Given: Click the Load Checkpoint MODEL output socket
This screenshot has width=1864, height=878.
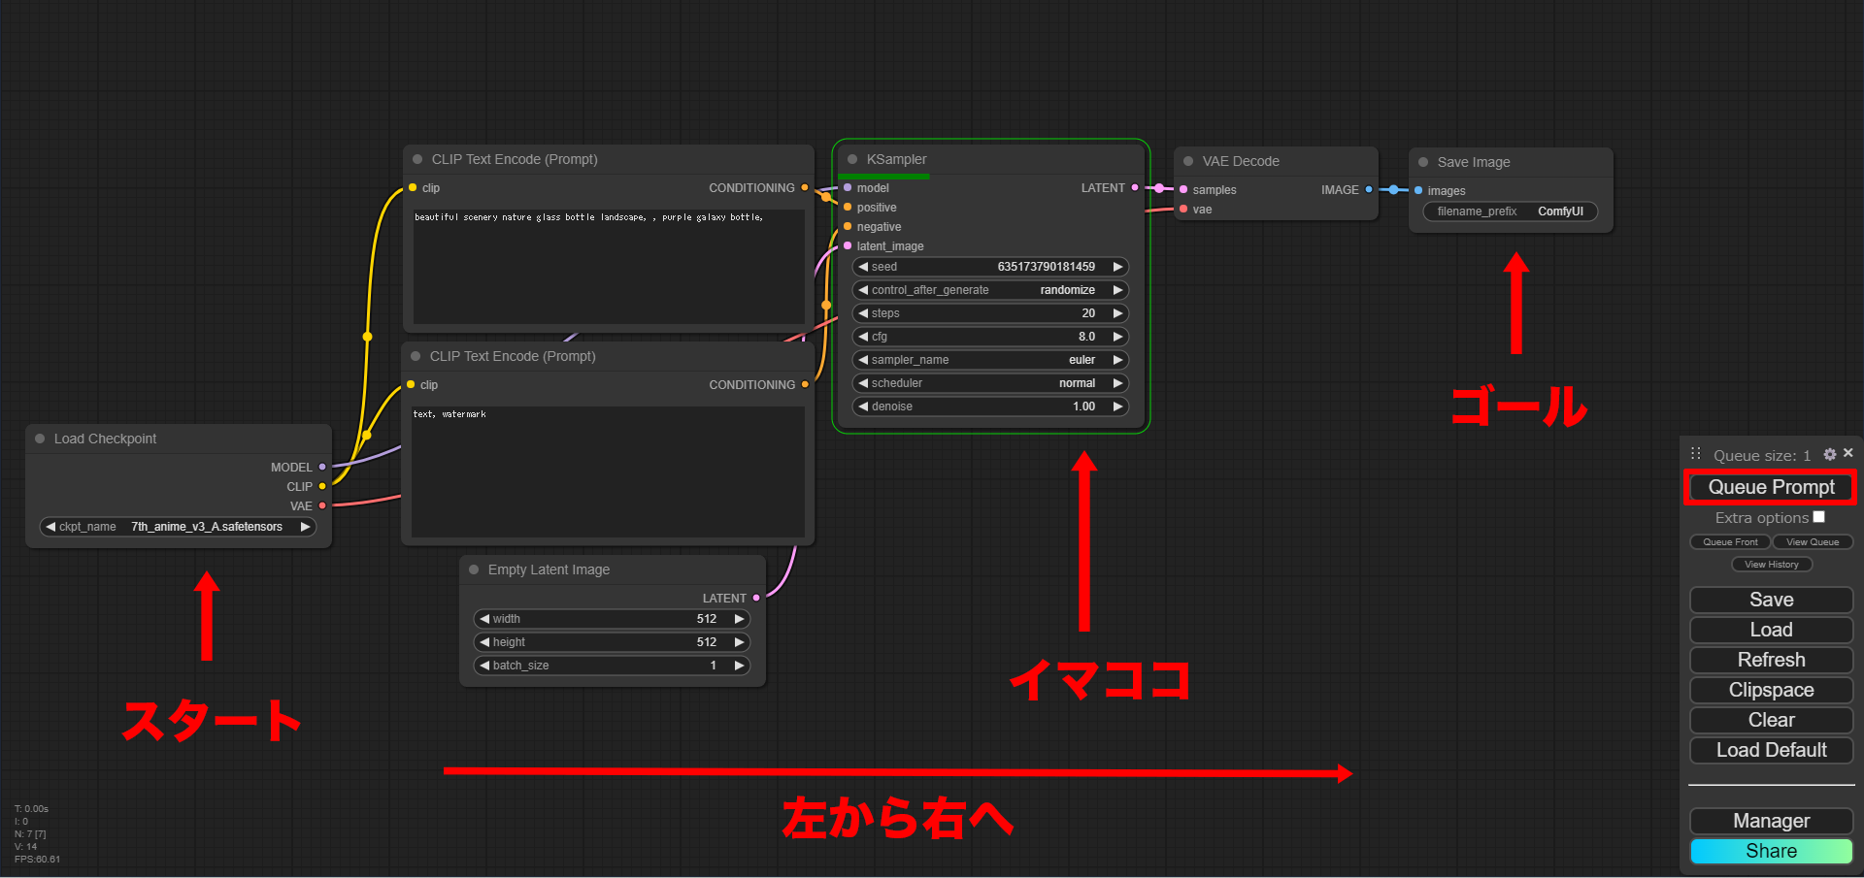Looking at the screenshot, I should pyautogui.click(x=322, y=468).
